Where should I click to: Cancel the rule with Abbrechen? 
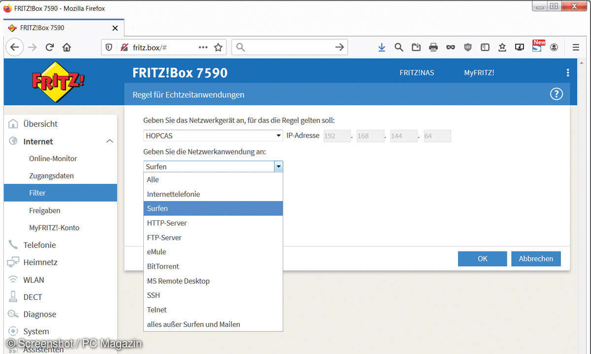coord(536,259)
